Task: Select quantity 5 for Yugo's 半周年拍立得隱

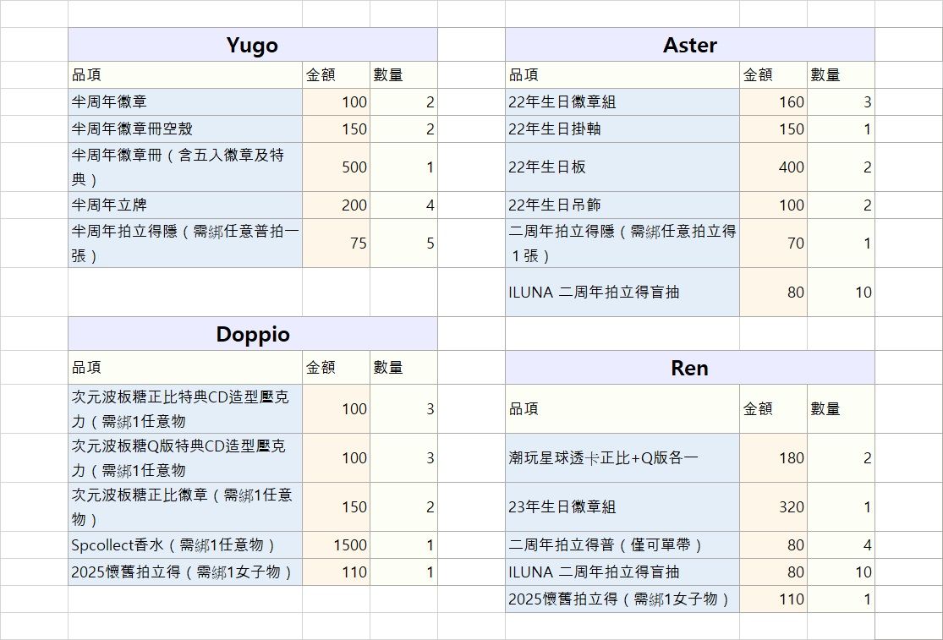Action: 403,243
